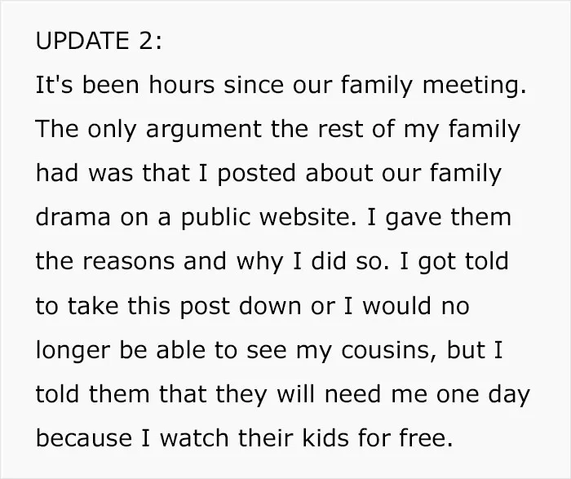Click the word 'because' in the last line

(x=84, y=438)
